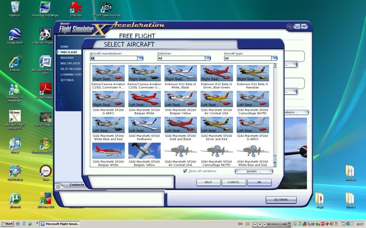Open the SETTINGS sidebar menu item

pos(67,80)
